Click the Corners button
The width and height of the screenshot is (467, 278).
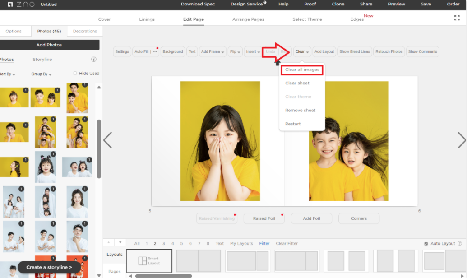click(359, 218)
